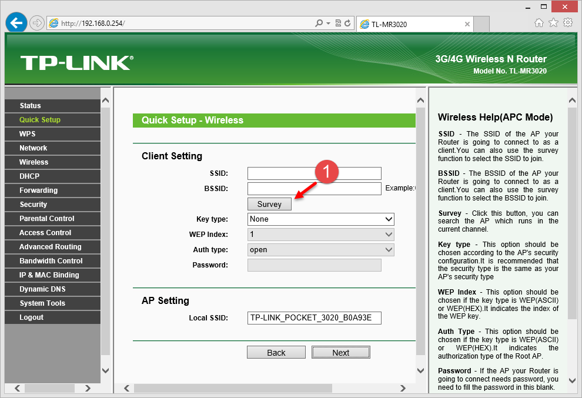Click the Local SSID input field
The height and width of the screenshot is (398, 582).
pyautogui.click(x=315, y=318)
